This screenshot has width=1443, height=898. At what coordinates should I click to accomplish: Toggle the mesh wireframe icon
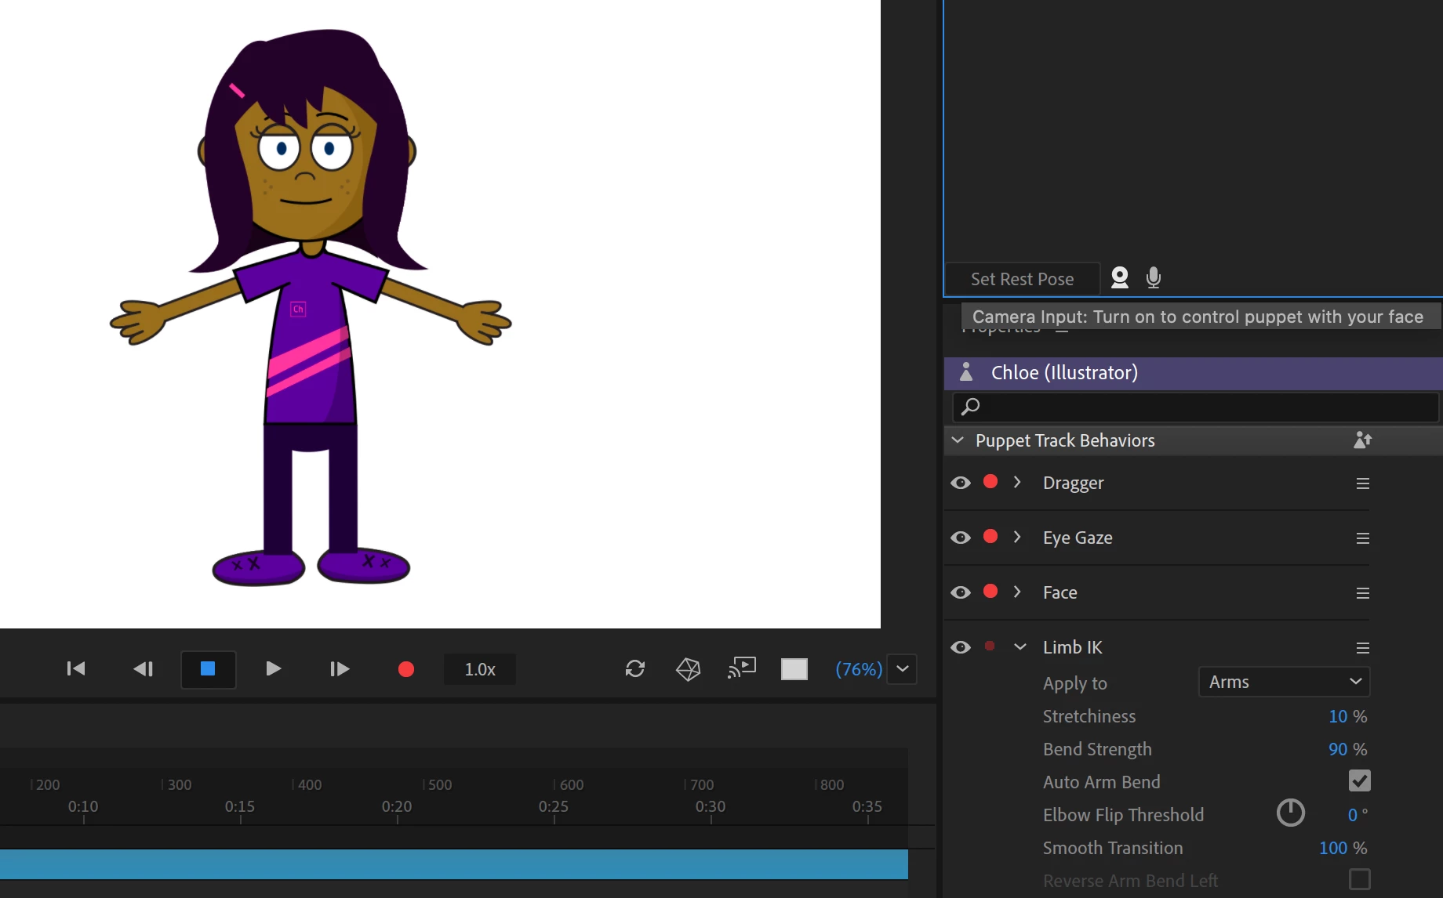pos(688,668)
